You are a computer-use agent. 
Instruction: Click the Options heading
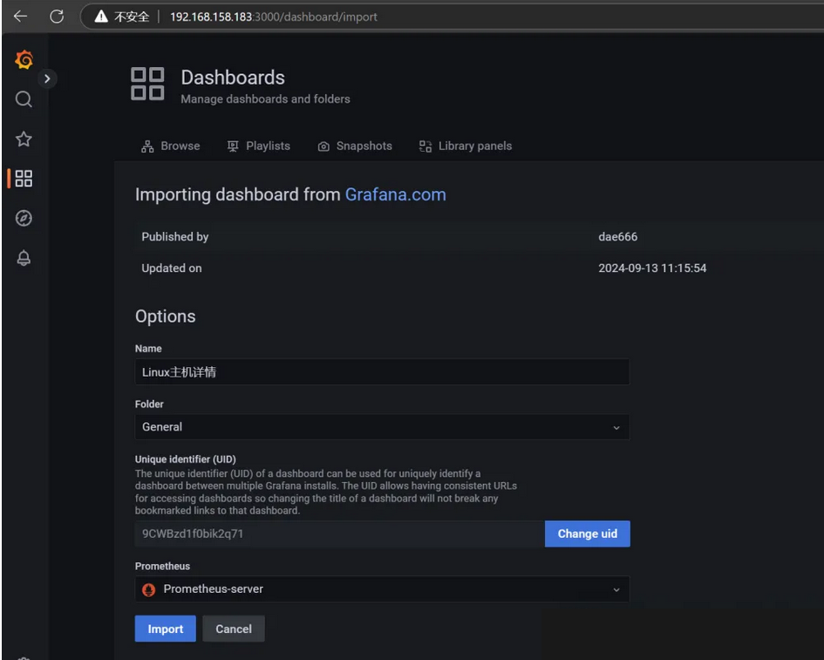tap(165, 316)
